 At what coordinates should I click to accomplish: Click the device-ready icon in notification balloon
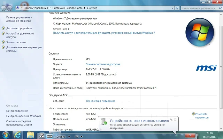click(x=104, y=122)
